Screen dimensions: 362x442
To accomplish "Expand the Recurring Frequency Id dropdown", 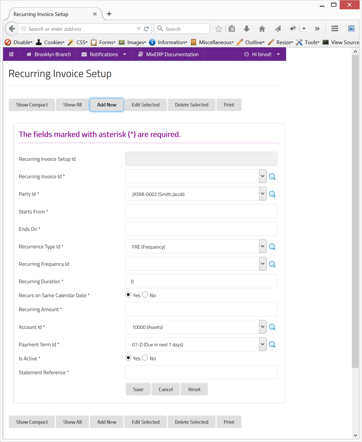I will point(262,264).
